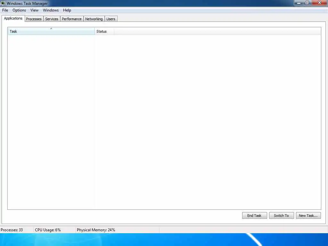Open the View menu
The height and width of the screenshot is (246, 328).
point(34,10)
